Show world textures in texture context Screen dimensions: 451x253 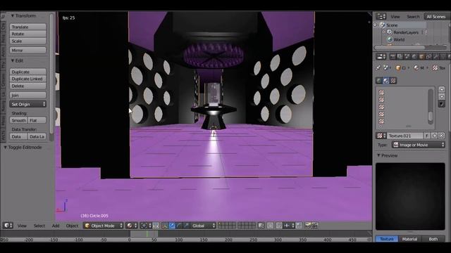(x=379, y=81)
